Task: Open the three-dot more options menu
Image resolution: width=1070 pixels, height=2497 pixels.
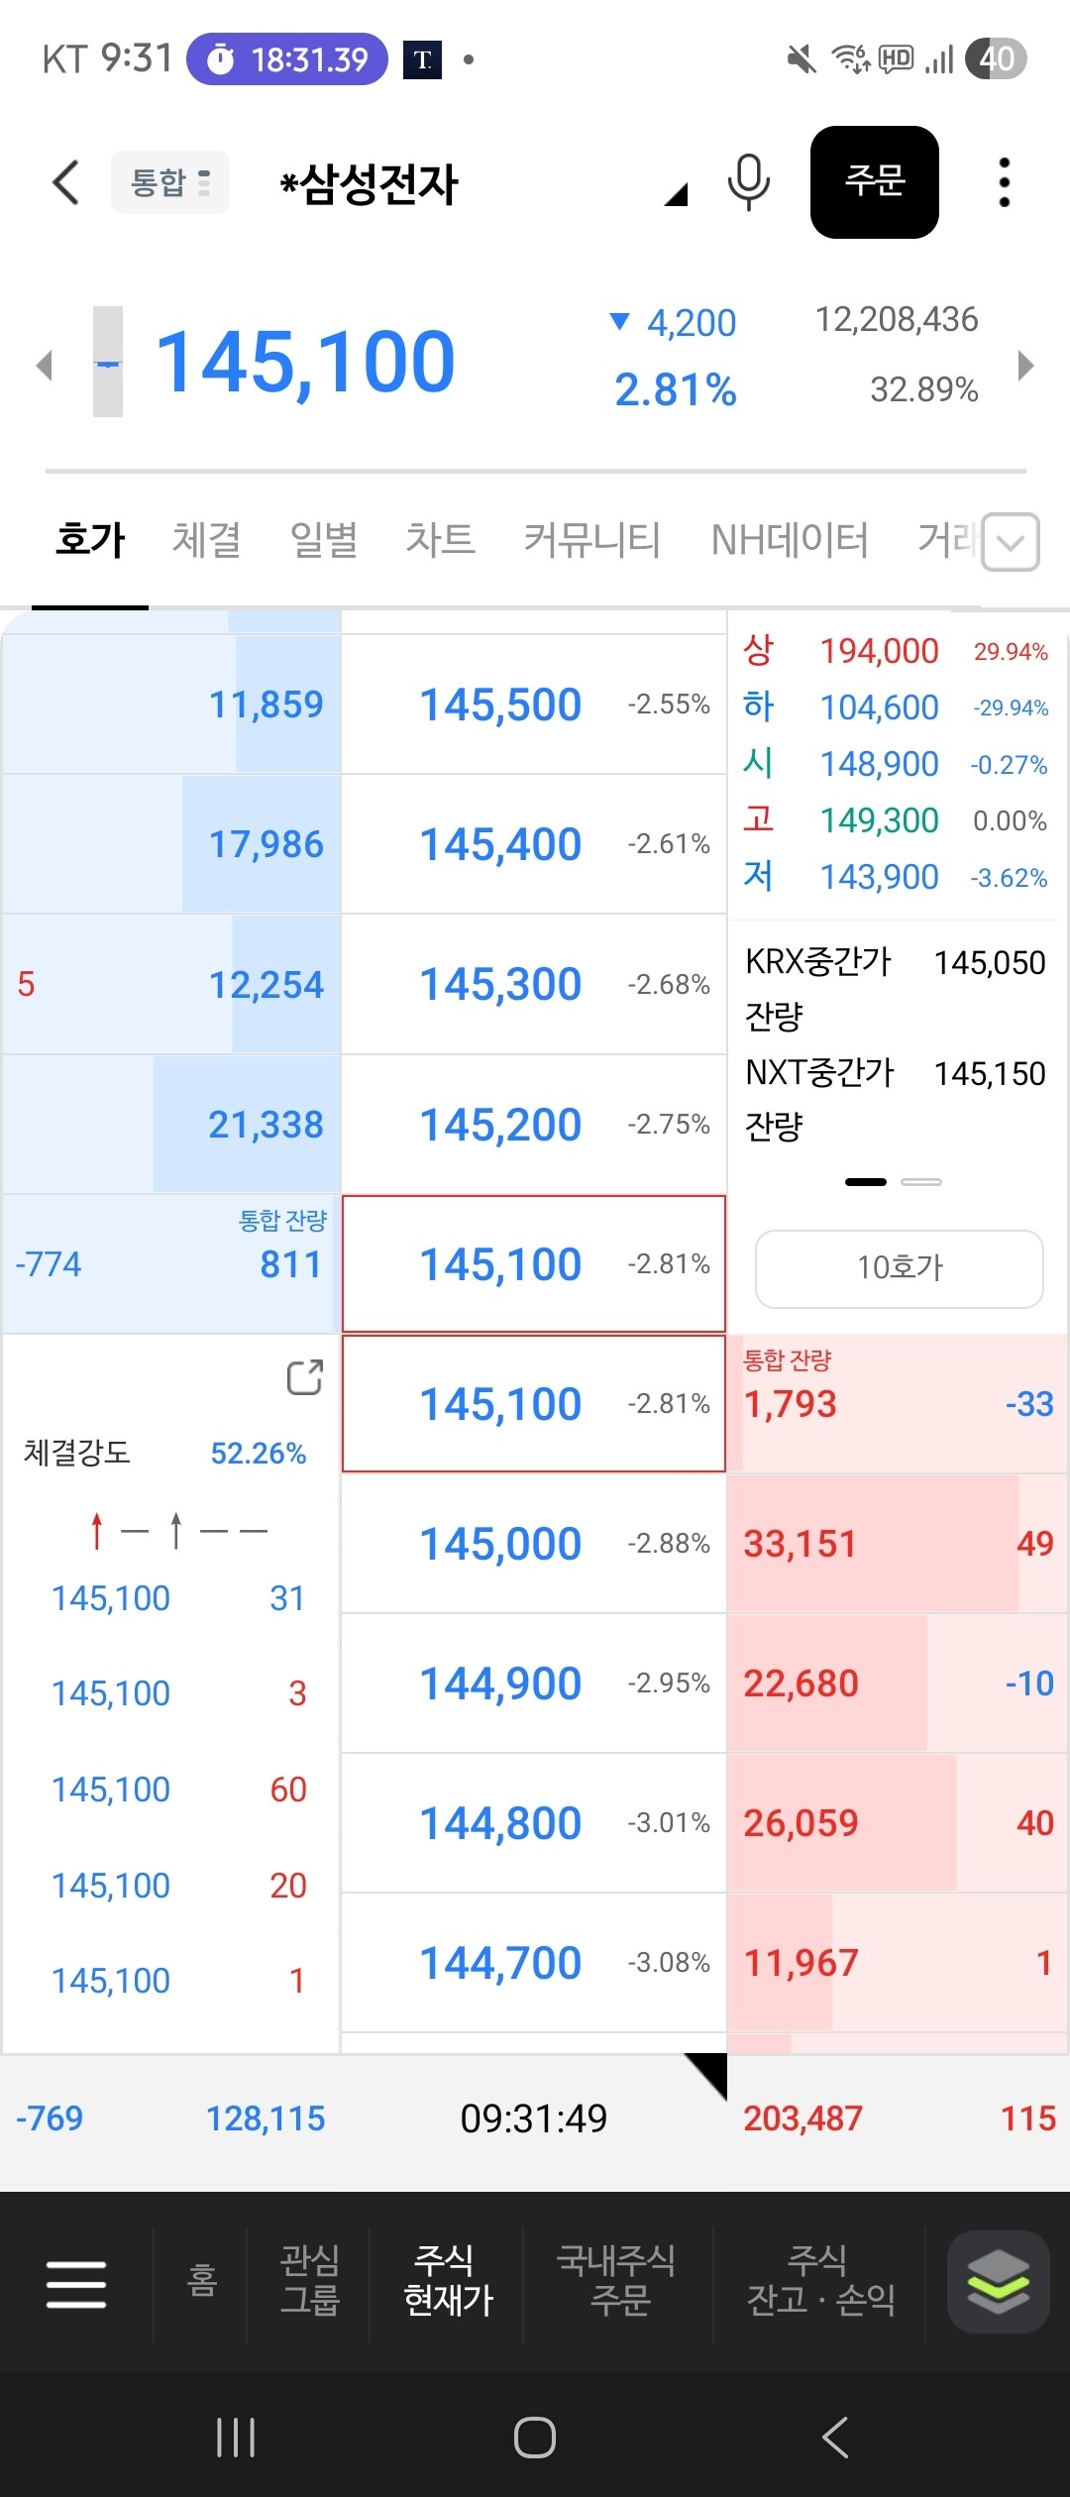Action: 1004,182
